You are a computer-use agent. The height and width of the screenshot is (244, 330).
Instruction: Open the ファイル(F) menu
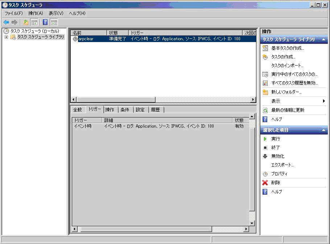(14, 13)
